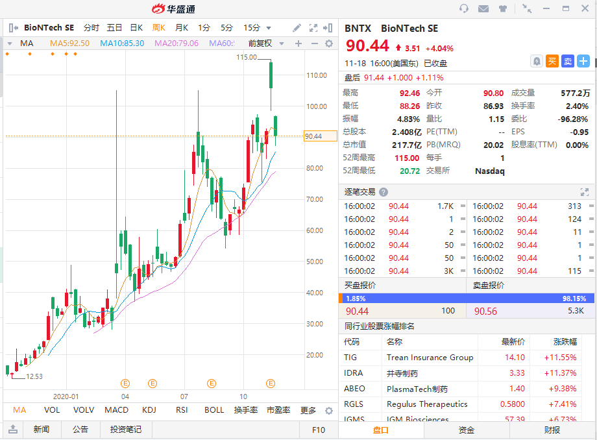Select the 市盈率 indicator
The image size is (597, 440).
click(x=278, y=410)
